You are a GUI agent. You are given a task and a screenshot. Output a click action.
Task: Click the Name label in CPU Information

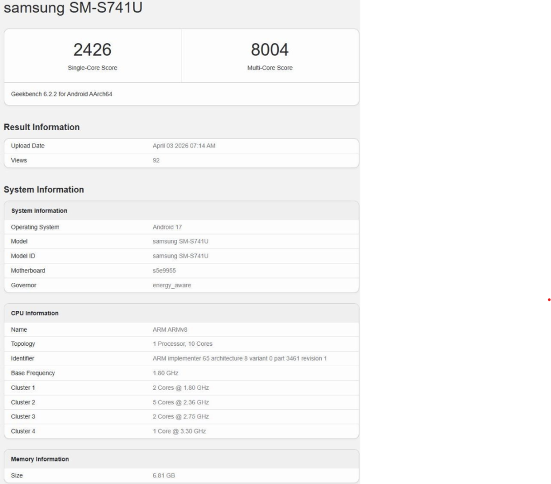pos(19,330)
